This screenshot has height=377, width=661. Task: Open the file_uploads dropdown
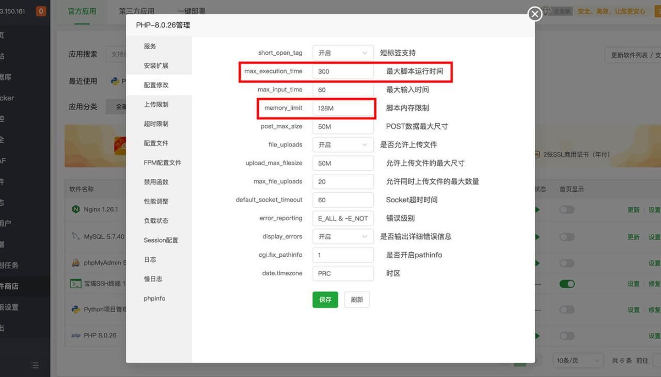pos(342,144)
